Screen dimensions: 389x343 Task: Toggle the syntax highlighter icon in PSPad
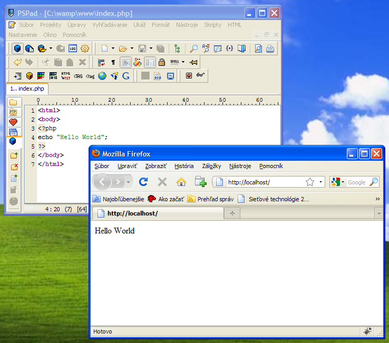coord(126,62)
